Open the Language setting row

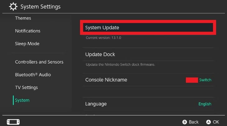(148, 104)
